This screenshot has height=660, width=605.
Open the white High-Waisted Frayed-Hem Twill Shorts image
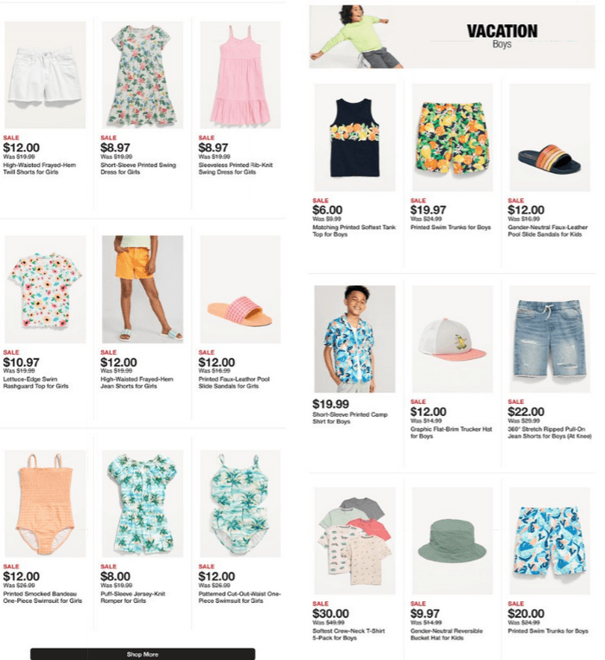(x=45, y=75)
